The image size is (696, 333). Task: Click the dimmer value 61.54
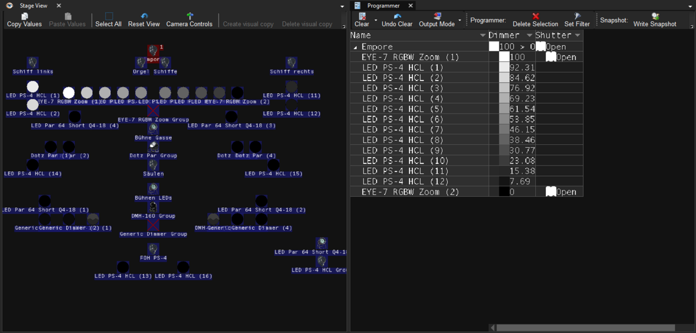[522, 109]
